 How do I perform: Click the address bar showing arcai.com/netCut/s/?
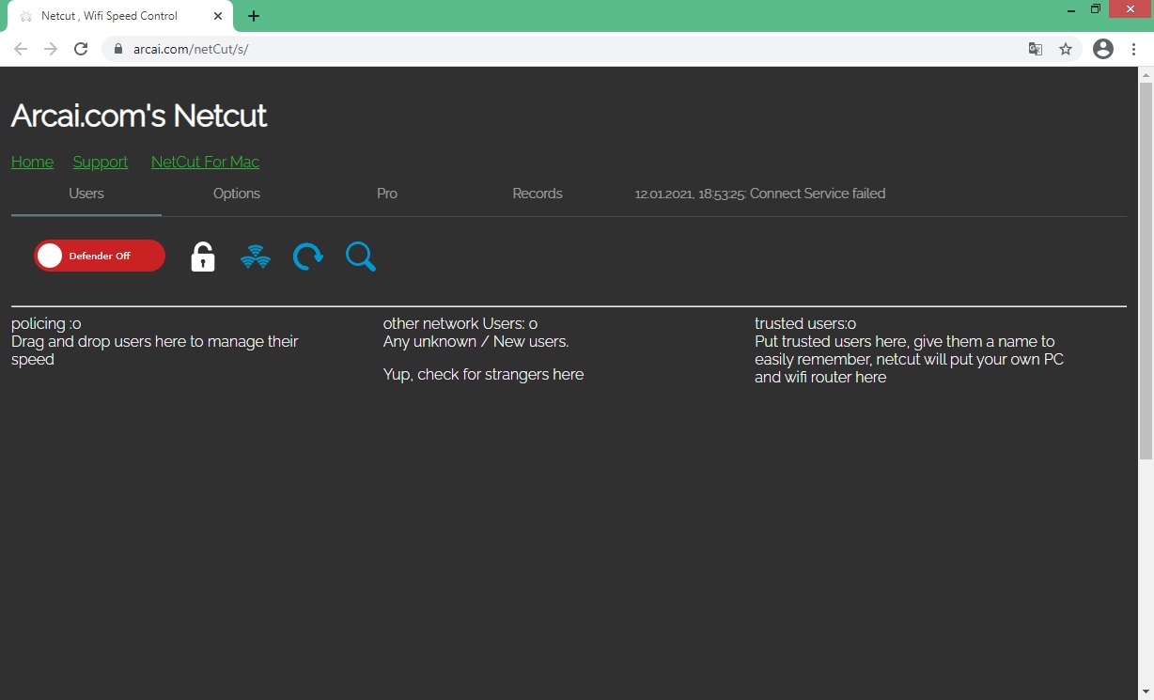[592, 49]
